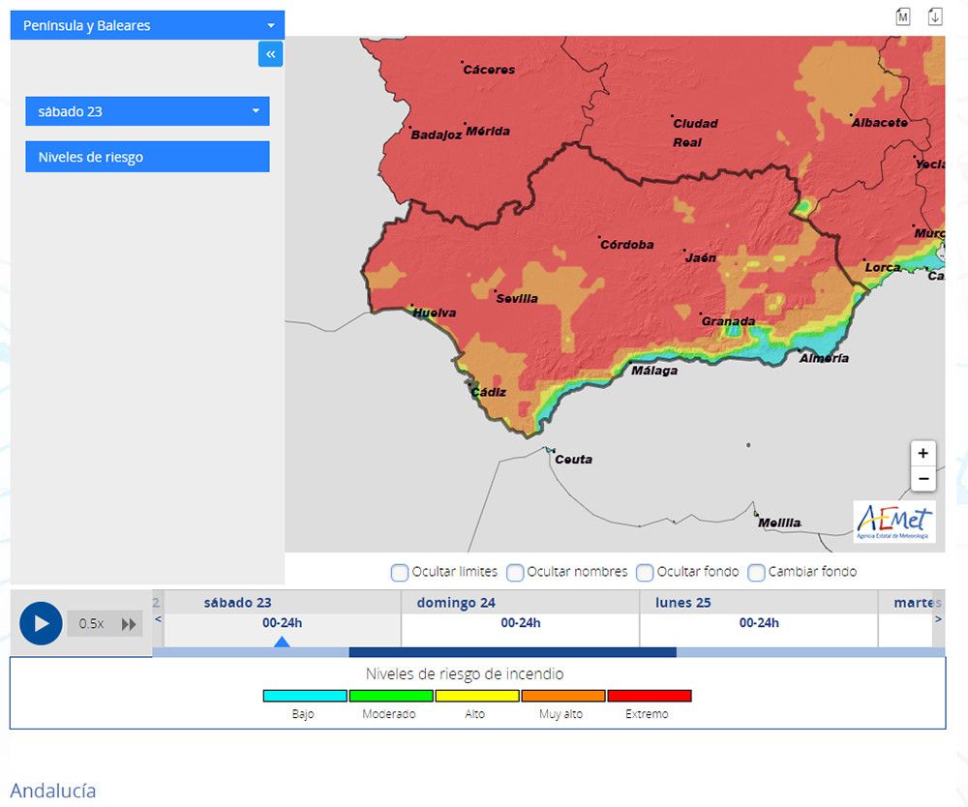Click the cyan Bajo legend swatch
This screenshot has width=968, height=807.
305,696
